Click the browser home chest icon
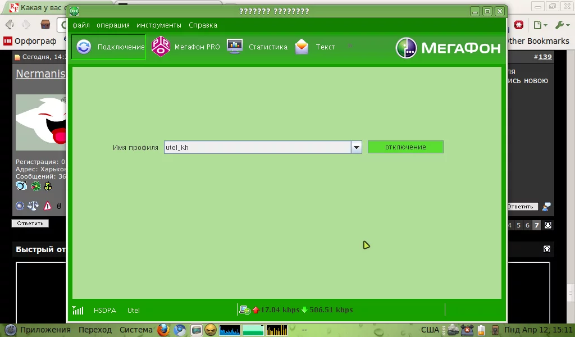Image resolution: width=575 pixels, height=337 pixels. tap(45, 25)
